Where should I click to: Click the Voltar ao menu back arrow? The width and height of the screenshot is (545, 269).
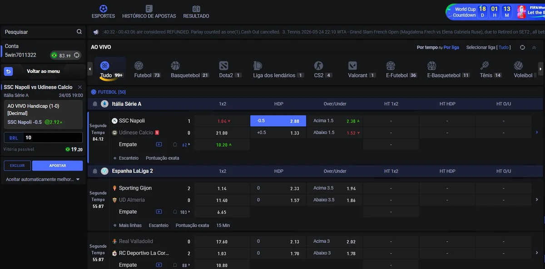tap(8, 71)
